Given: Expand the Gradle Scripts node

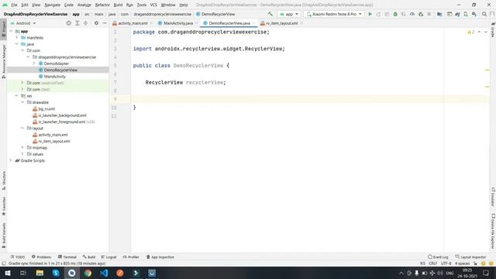Looking at the screenshot, I should (x=11, y=160).
